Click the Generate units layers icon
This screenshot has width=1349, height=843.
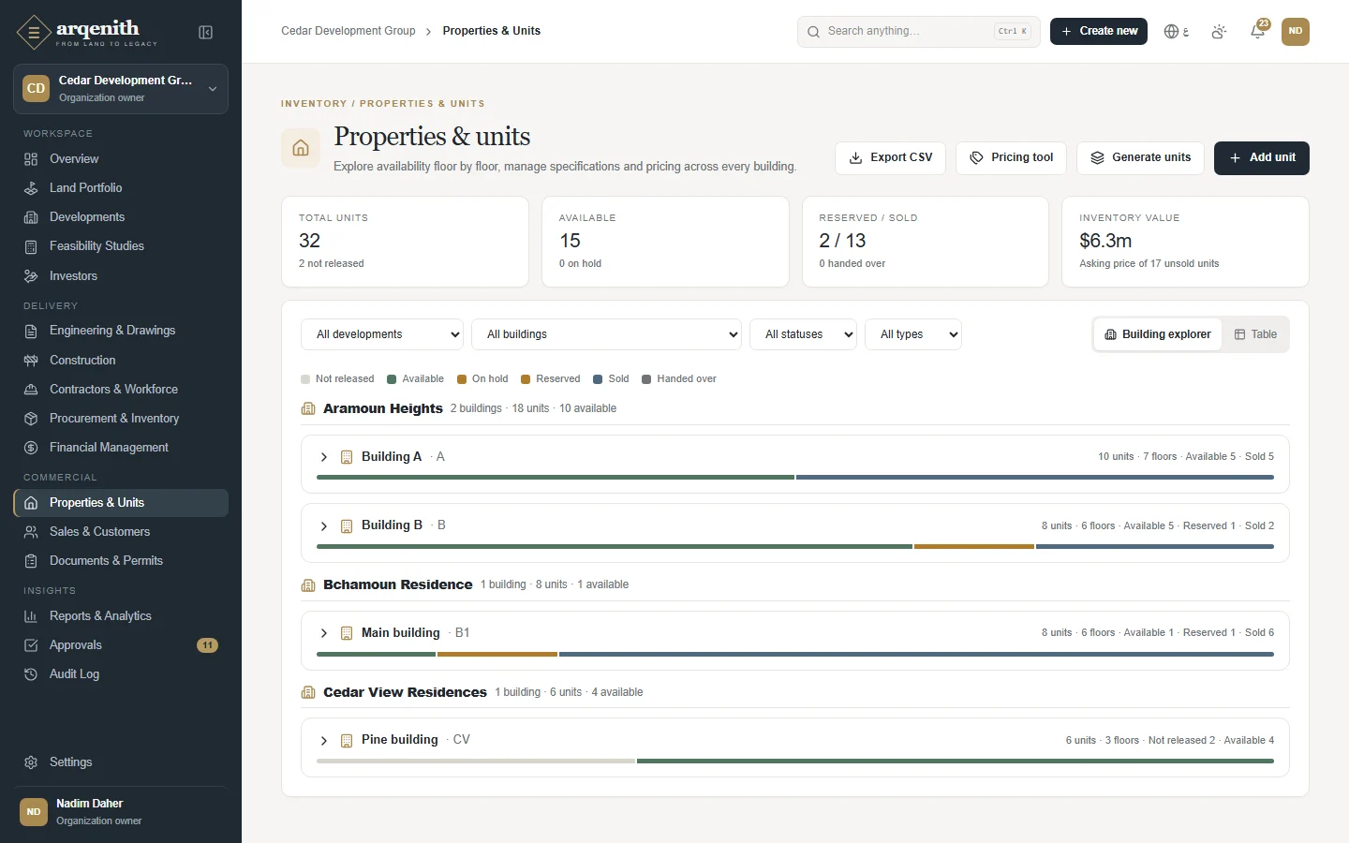coord(1098,158)
